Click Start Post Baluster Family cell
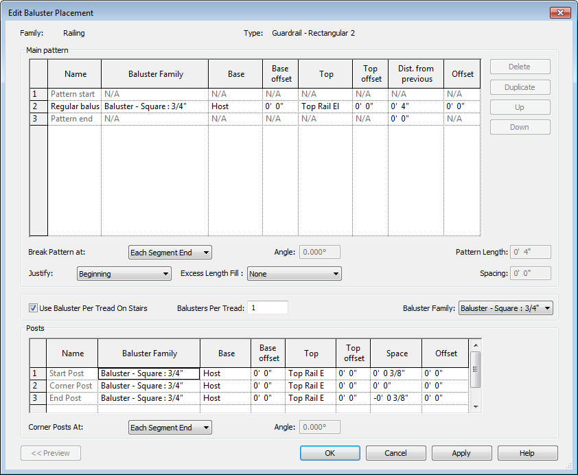 [149, 373]
